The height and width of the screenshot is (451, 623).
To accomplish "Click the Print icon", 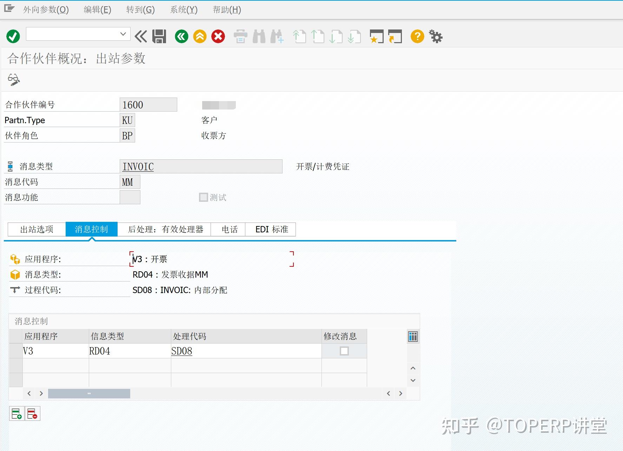I will [x=240, y=36].
